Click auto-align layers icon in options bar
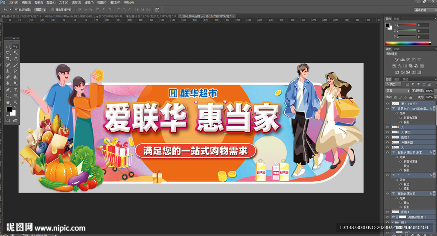 [157, 9]
